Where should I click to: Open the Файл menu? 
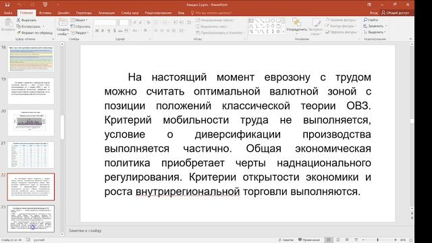pos(8,13)
